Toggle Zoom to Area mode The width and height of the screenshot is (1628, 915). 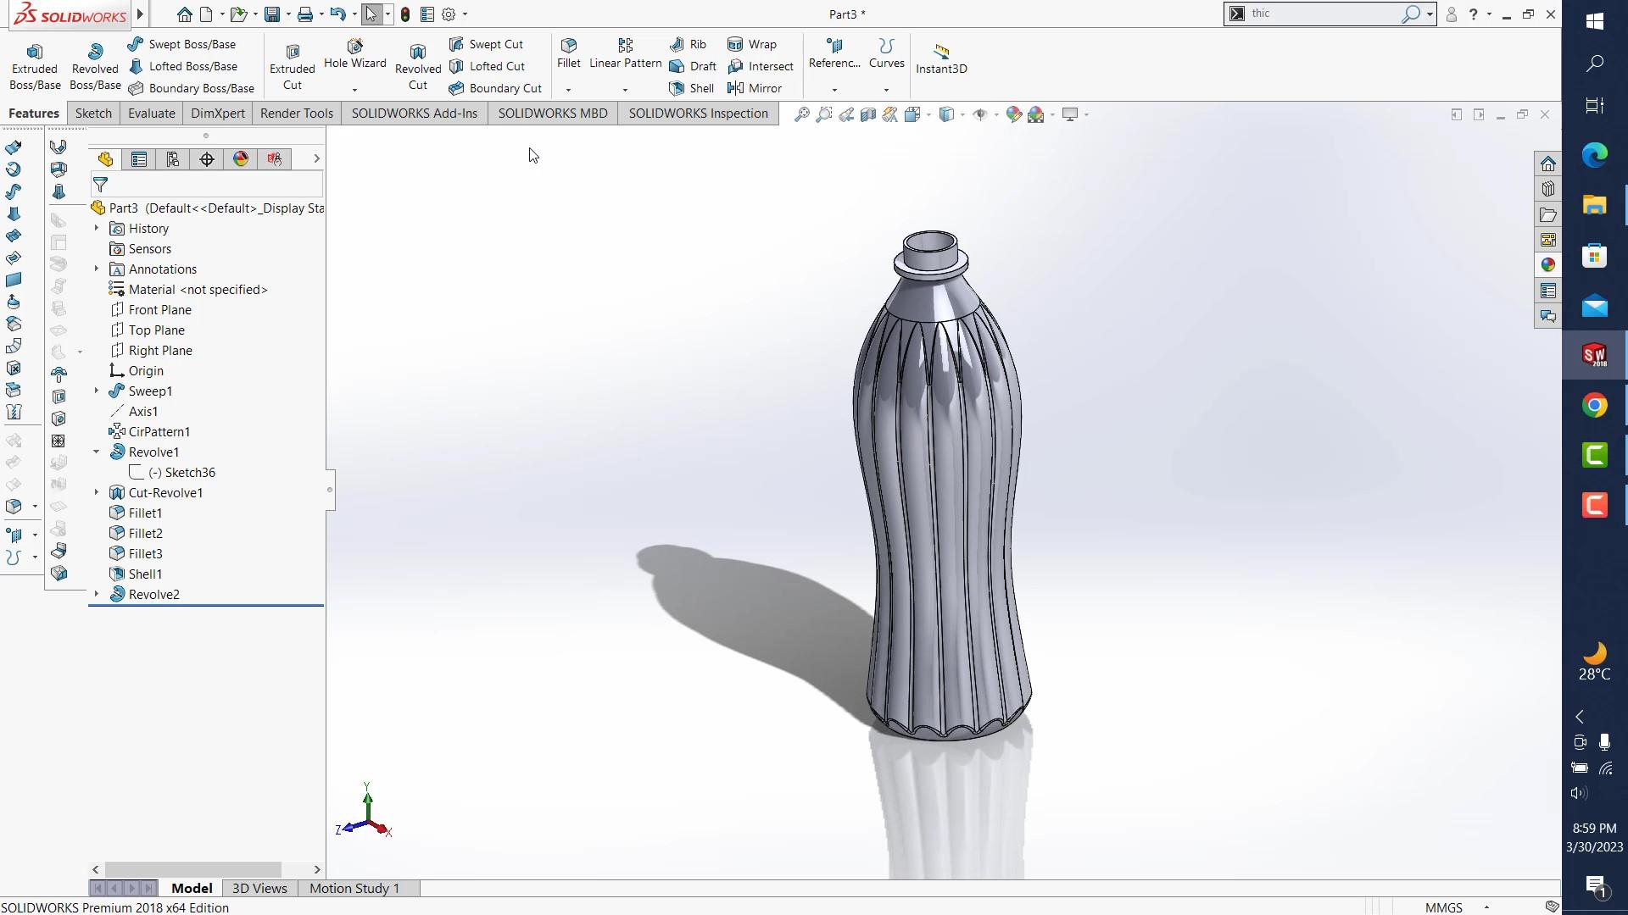(823, 114)
